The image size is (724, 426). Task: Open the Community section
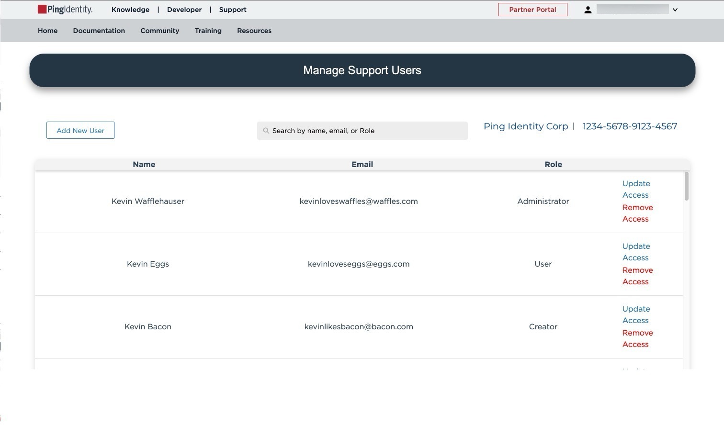coord(160,31)
